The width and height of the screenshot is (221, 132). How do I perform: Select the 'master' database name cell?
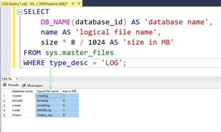pyautogui.click(x=23, y=96)
